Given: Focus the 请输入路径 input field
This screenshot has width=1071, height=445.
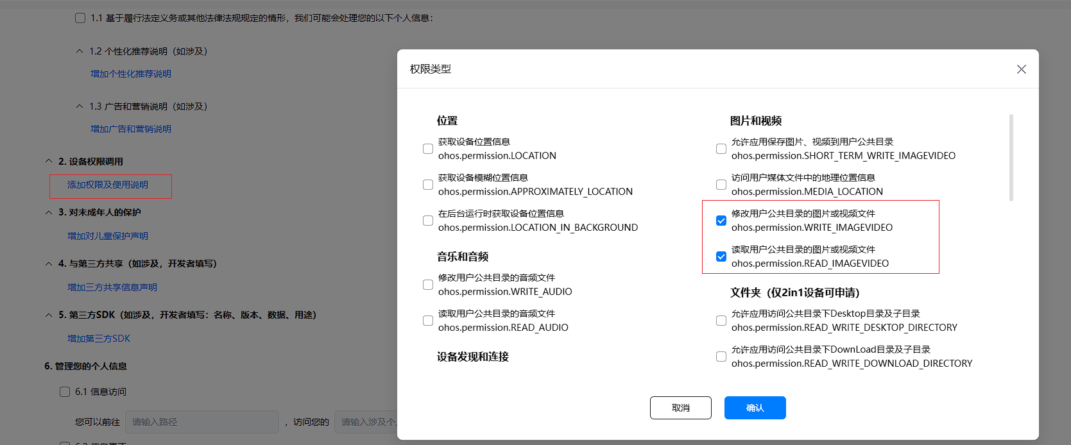Looking at the screenshot, I should click(201, 422).
